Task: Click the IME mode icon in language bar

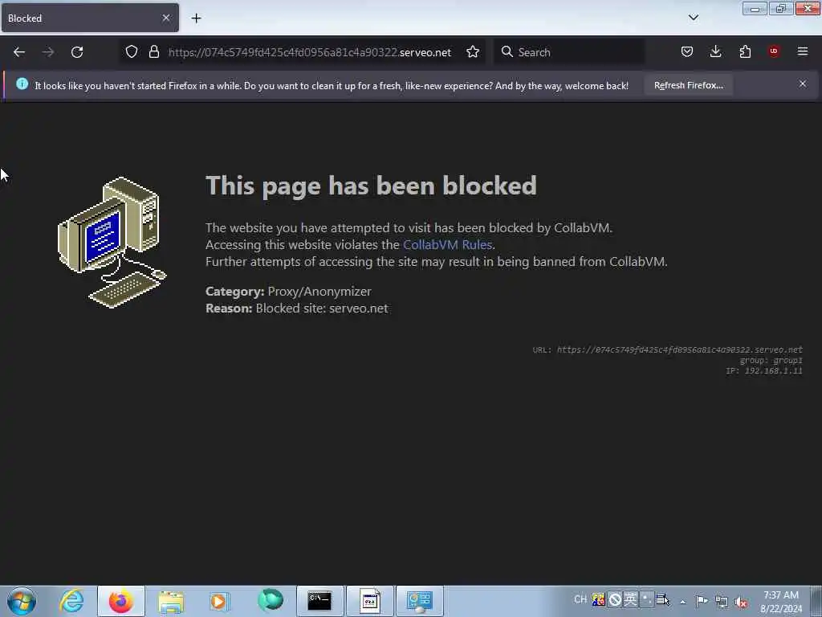Action: (630, 599)
